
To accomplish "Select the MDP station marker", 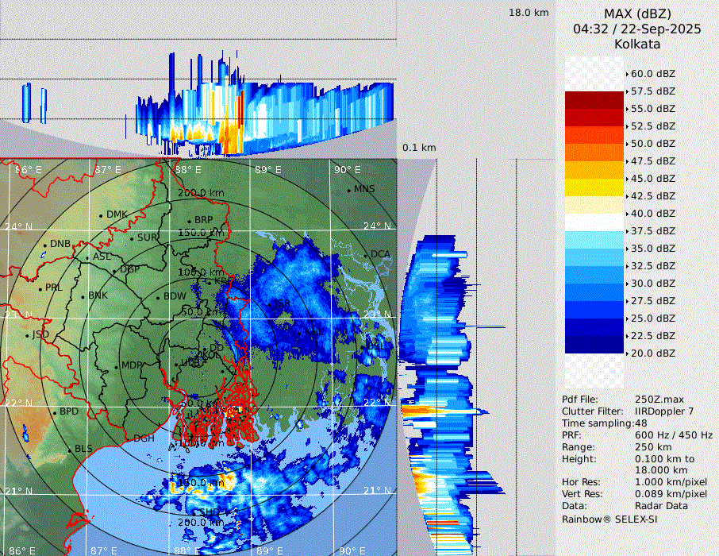I will pyautogui.click(x=116, y=366).
